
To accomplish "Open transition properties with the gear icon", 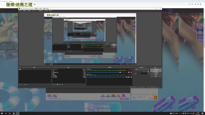I will tap(148, 71).
